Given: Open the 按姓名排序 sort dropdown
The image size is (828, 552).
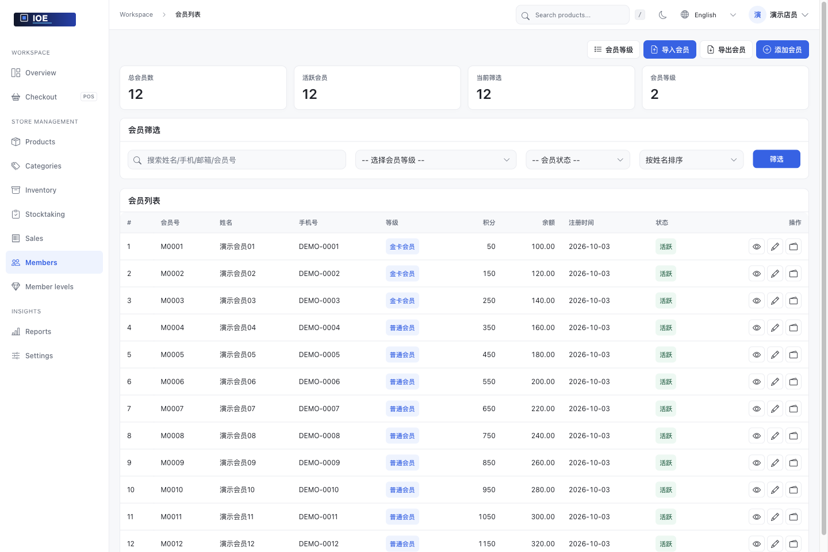Looking at the screenshot, I should pos(691,160).
